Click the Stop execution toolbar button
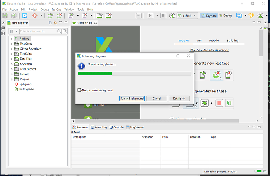The height and width of the screenshot is (176, 270). pyautogui.click(x=163, y=16)
